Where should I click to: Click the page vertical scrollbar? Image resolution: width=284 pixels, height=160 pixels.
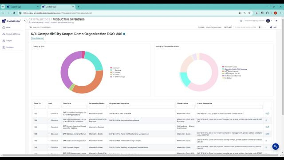(283, 67)
